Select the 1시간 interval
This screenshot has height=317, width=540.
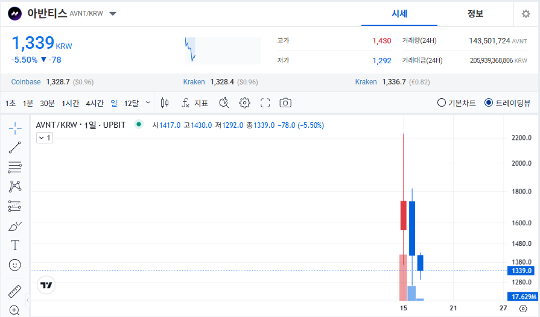pyautogui.click(x=70, y=103)
